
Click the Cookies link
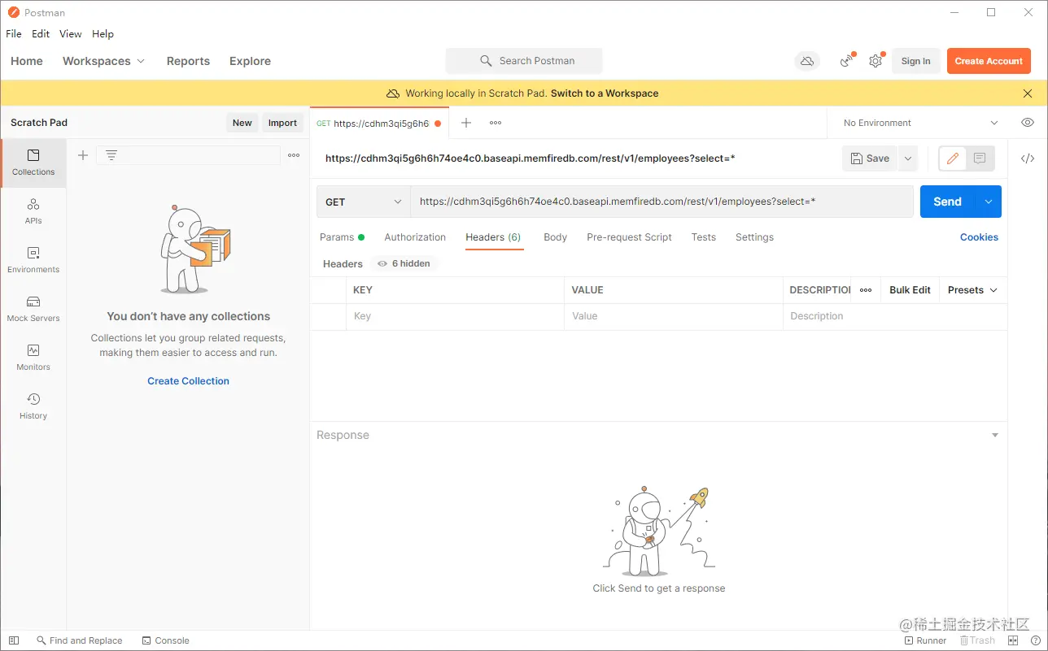(x=979, y=237)
